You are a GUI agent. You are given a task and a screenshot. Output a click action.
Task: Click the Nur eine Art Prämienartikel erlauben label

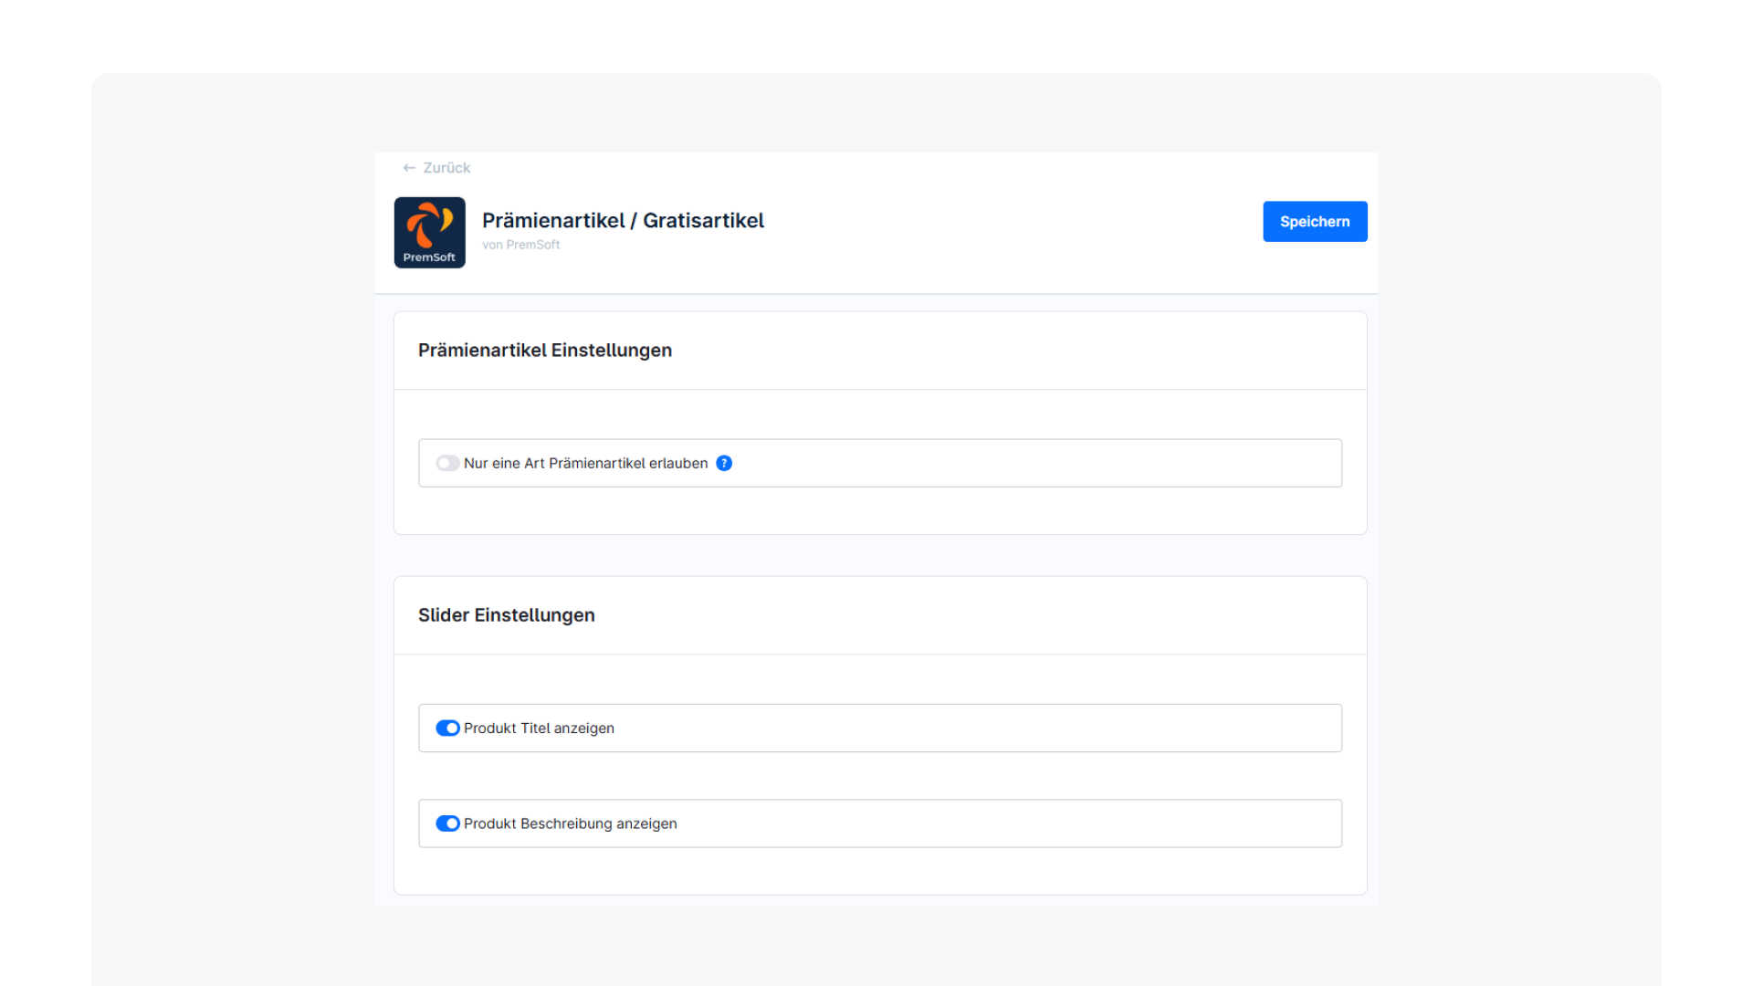point(585,463)
